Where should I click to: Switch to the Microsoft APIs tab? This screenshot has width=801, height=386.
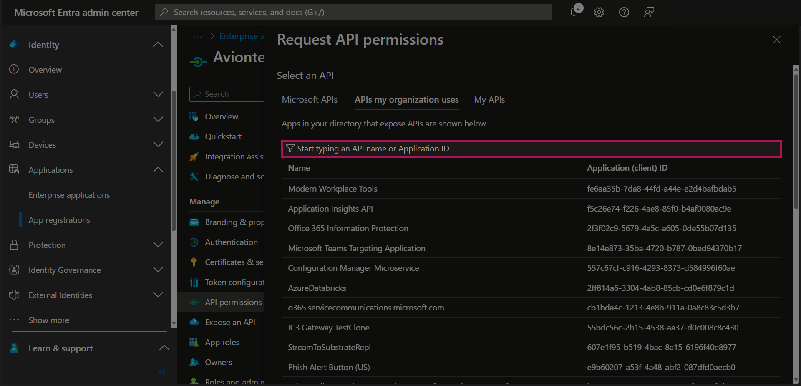(310, 100)
